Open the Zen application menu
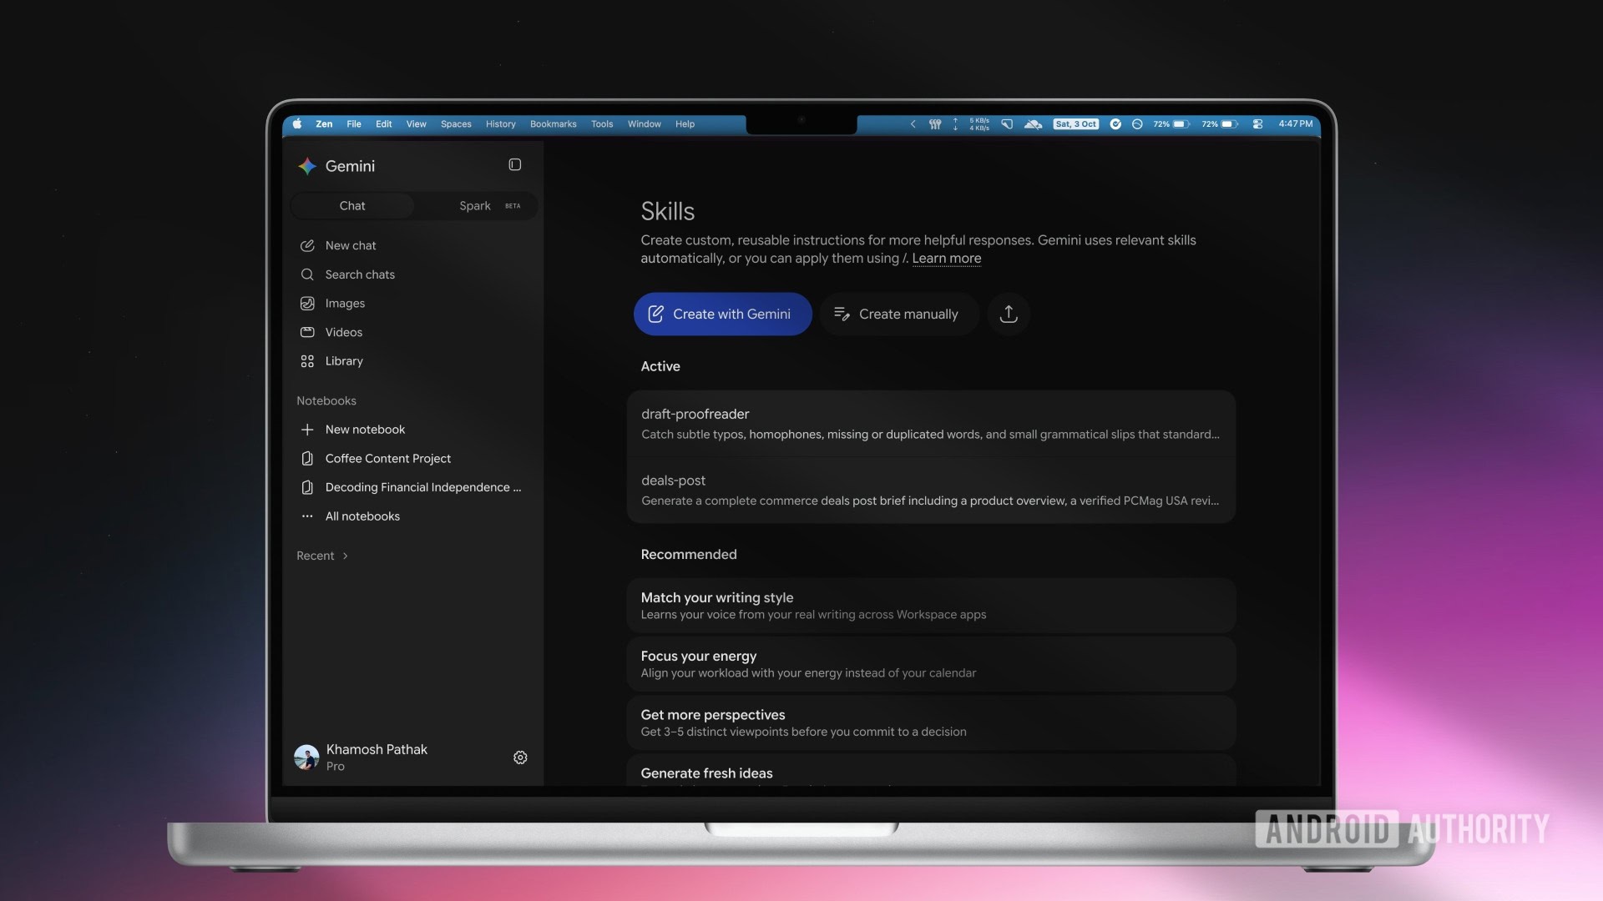1603x901 pixels. pos(324,124)
